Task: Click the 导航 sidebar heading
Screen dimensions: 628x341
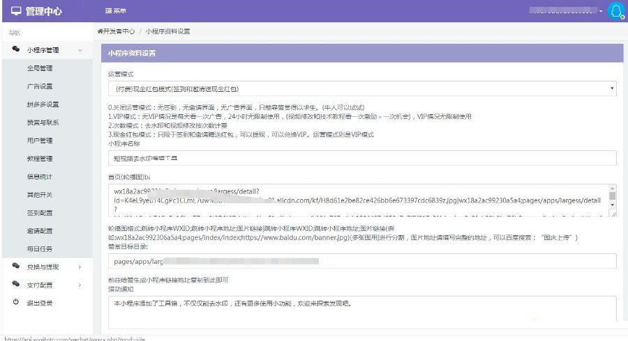Action: click(15, 33)
